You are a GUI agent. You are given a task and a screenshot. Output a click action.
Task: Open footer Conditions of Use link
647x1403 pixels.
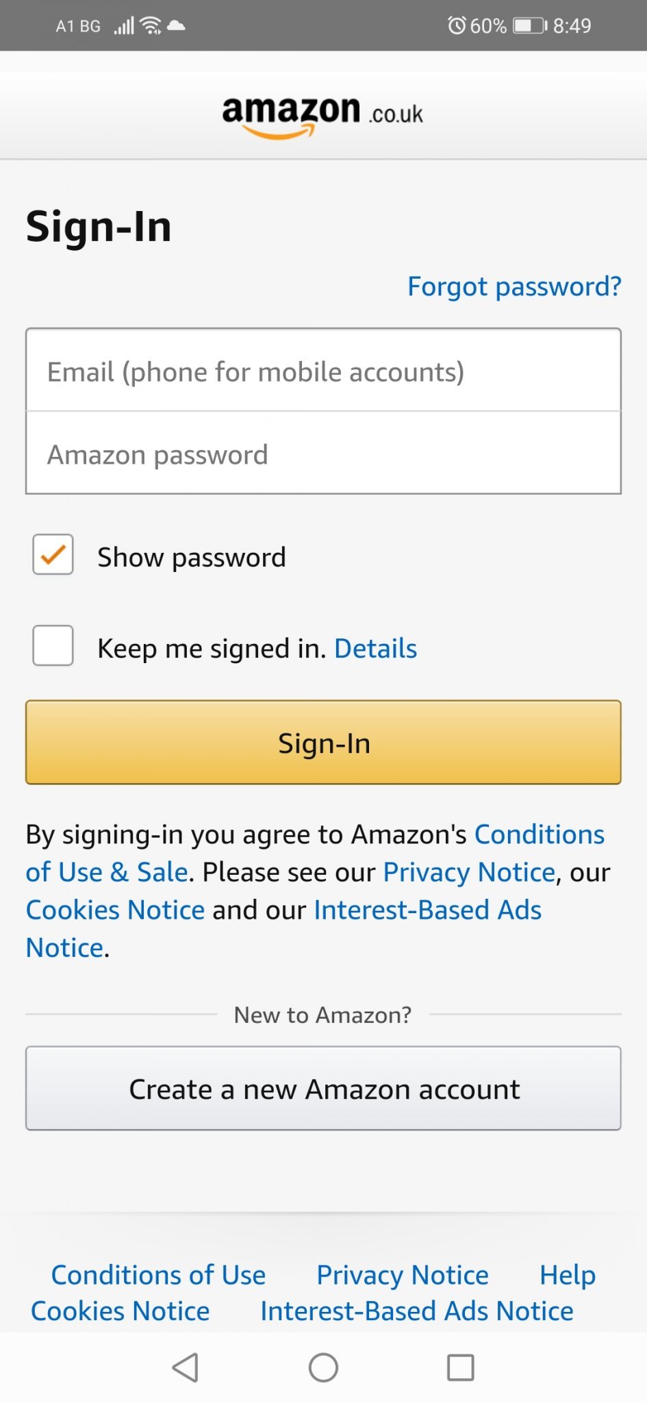tap(158, 1275)
